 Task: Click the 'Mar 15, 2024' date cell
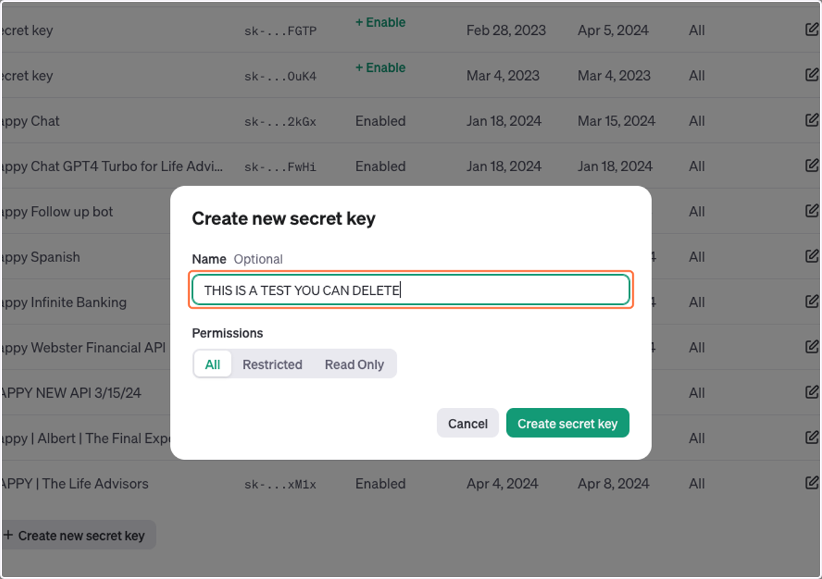point(616,121)
